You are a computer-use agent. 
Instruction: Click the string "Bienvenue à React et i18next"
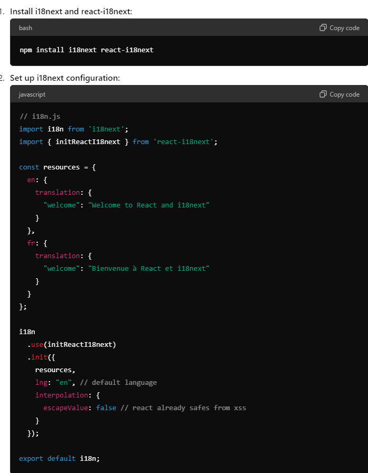click(149, 269)
